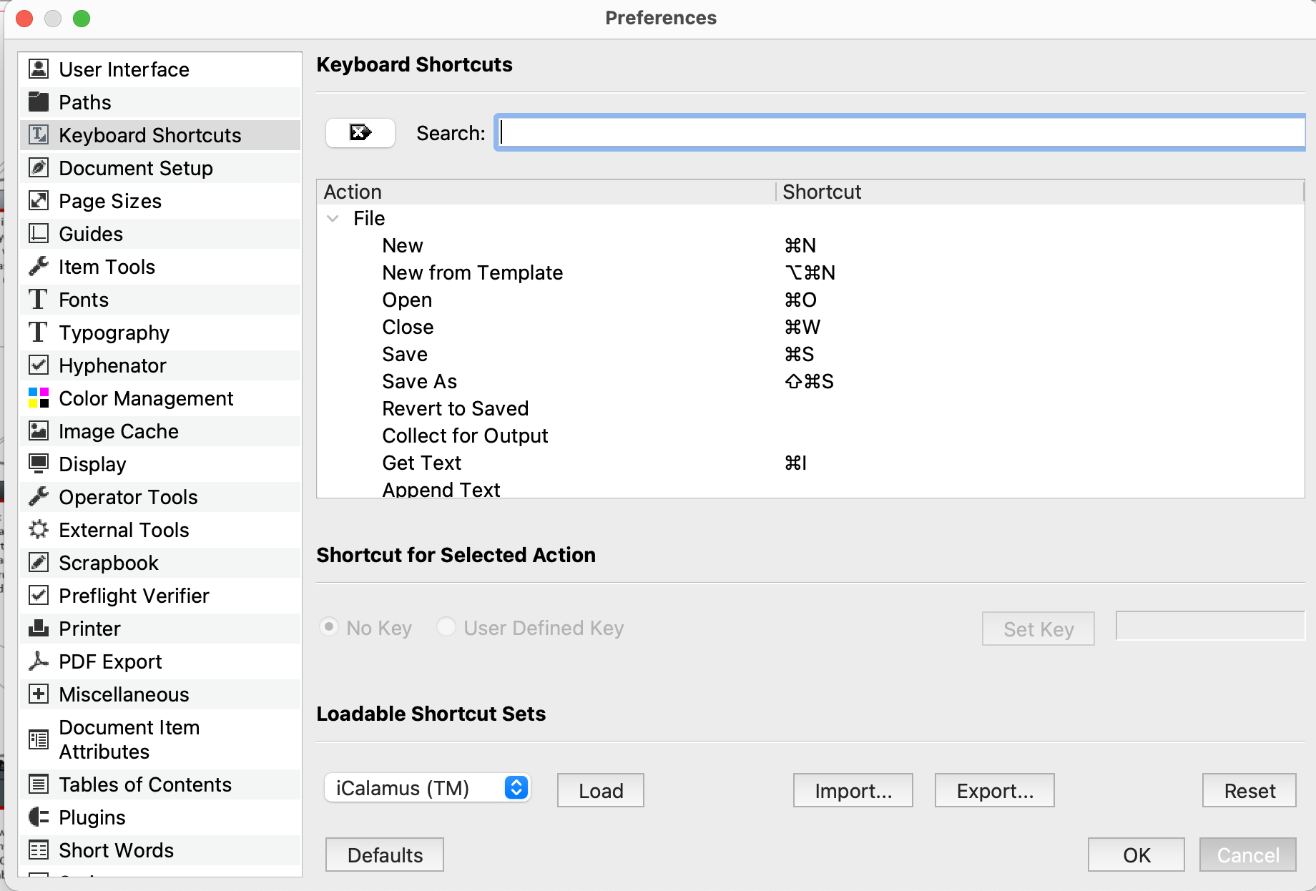
Task: Click the PDF Export icon
Action: [39, 661]
